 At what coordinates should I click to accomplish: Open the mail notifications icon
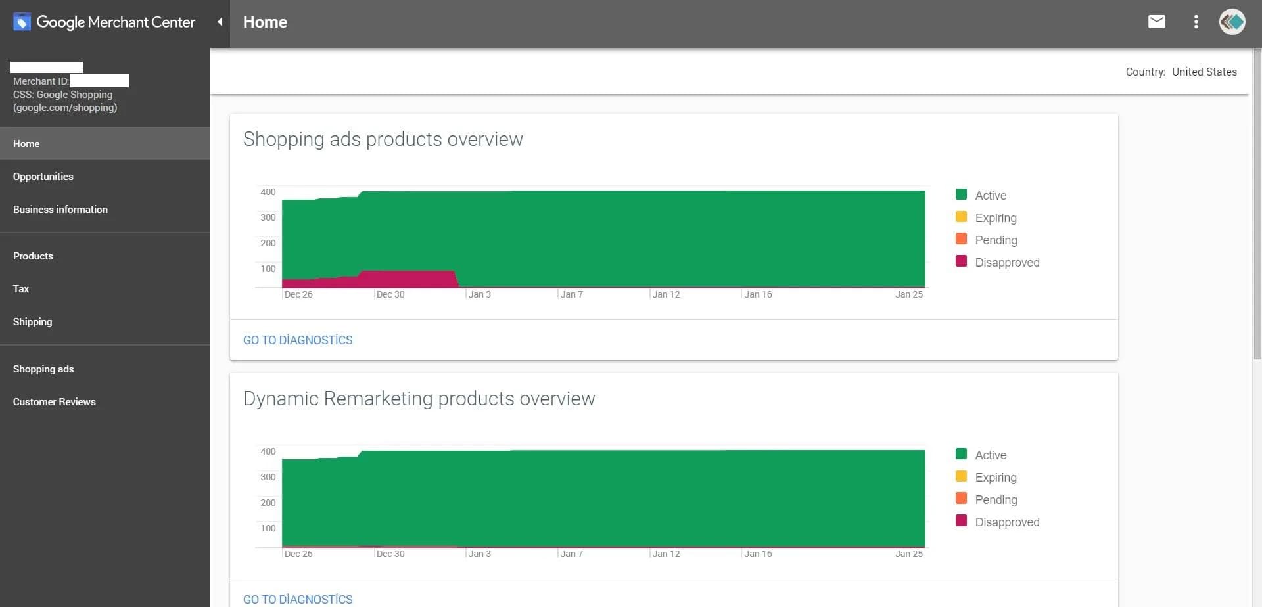pyautogui.click(x=1156, y=22)
